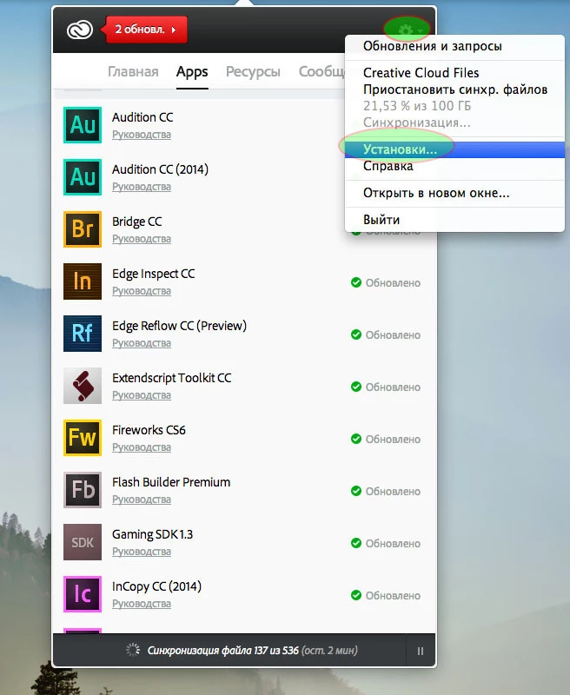
Task: Click the Audition CC (2014) icon
Action: (83, 177)
